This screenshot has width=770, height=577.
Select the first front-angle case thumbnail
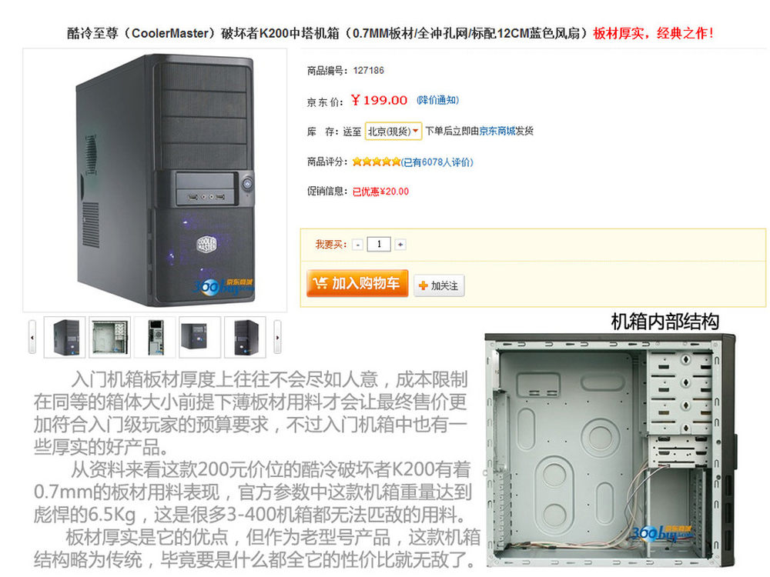pyautogui.click(x=65, y=337)
